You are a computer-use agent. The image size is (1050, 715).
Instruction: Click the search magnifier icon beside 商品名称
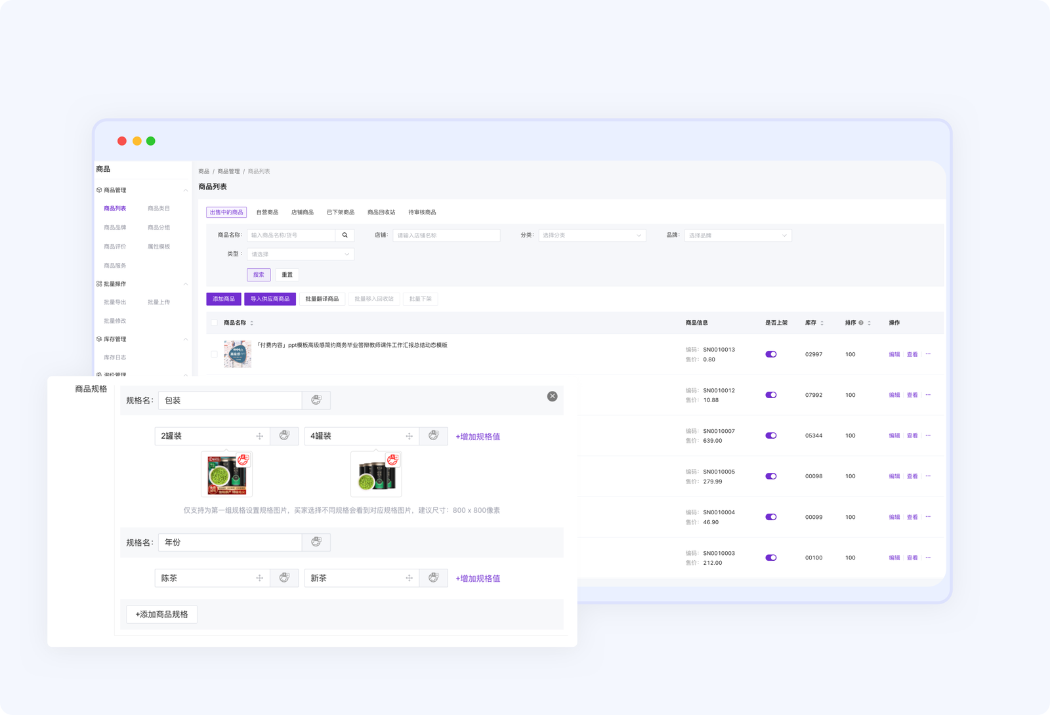345,235
